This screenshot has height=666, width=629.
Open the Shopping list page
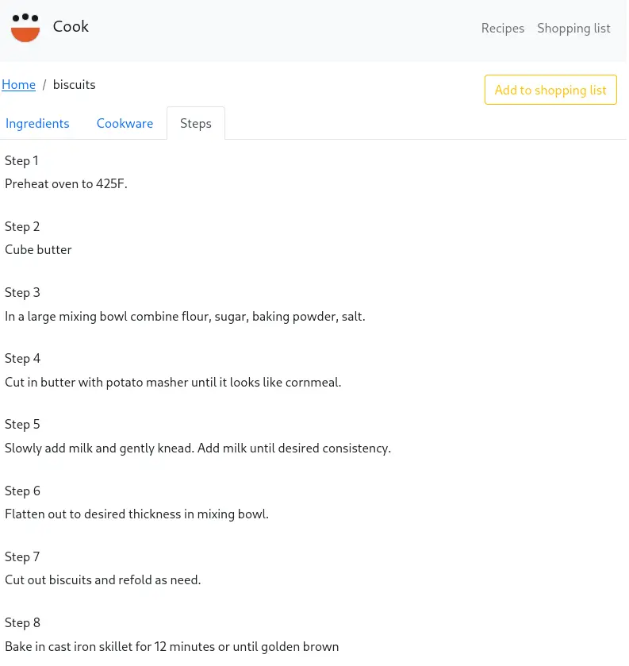[x=573, y=28]
